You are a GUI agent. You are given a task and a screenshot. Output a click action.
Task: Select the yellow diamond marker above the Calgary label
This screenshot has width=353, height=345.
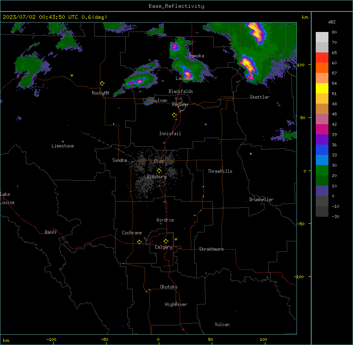[x=166, y=241]
